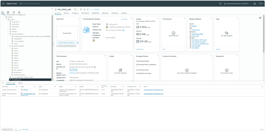Click EDIT in PCI Devices card
Viewport: 265px width, 131px height.
164,49
